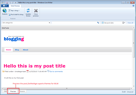Click in the tags input field
The width and height of the screenshot is (136, 95).
pos(74,23)
